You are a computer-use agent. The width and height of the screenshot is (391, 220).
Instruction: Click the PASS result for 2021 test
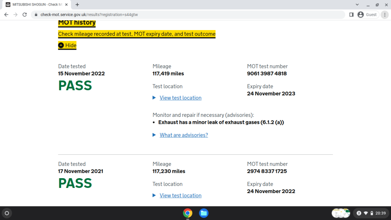[x=75, y=183]
